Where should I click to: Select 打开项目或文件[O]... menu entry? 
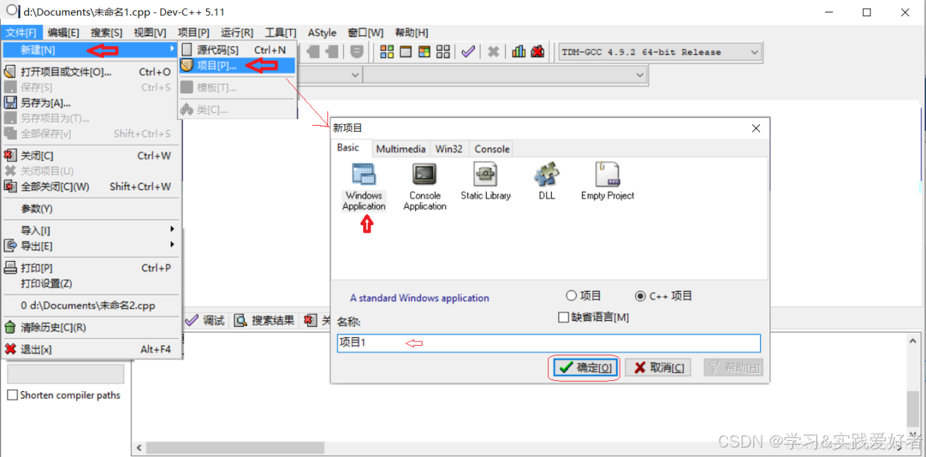click(x=91, y=72)
